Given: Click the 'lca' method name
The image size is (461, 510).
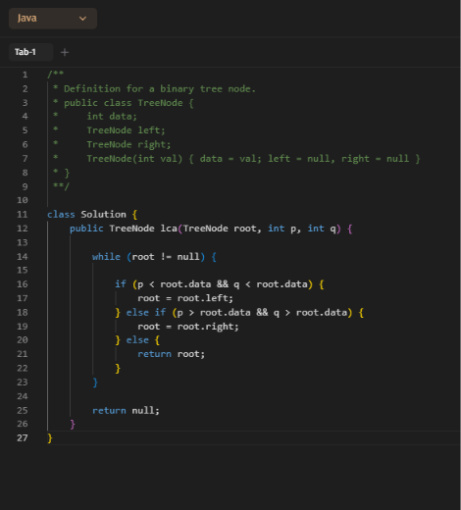Looking at the screenshot, I should pyautogui.click(x=169, y=229).
